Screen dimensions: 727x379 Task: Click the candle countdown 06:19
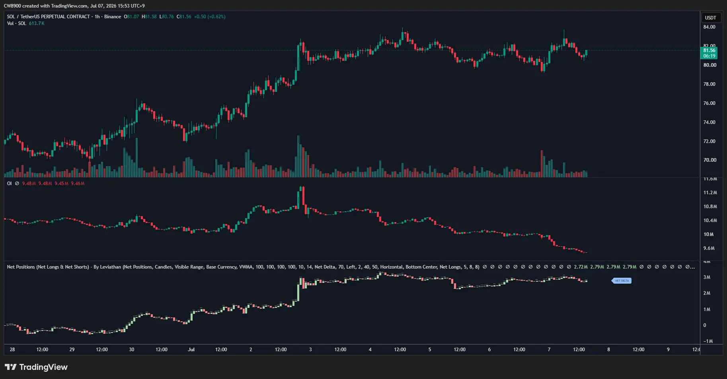coord(709,56)
